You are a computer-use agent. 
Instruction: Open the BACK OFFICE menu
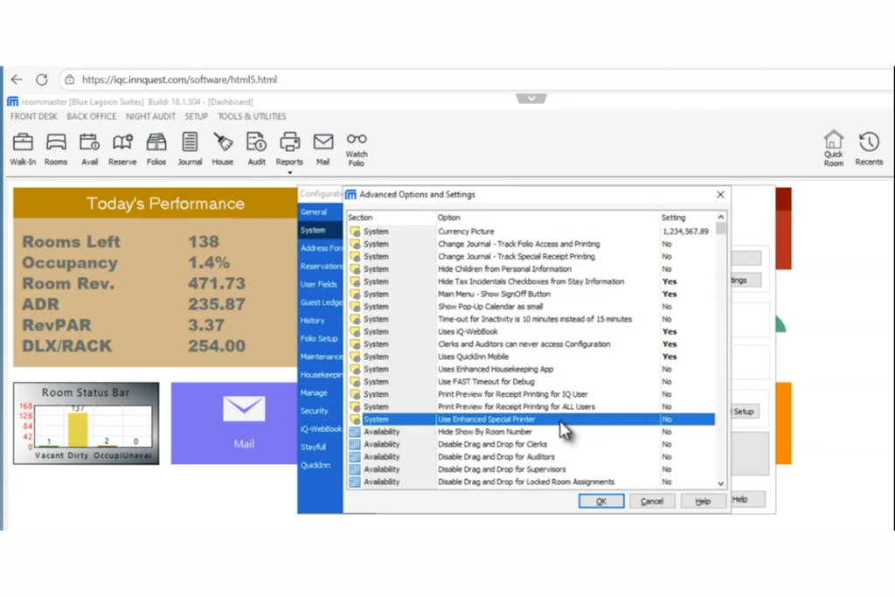91,116
